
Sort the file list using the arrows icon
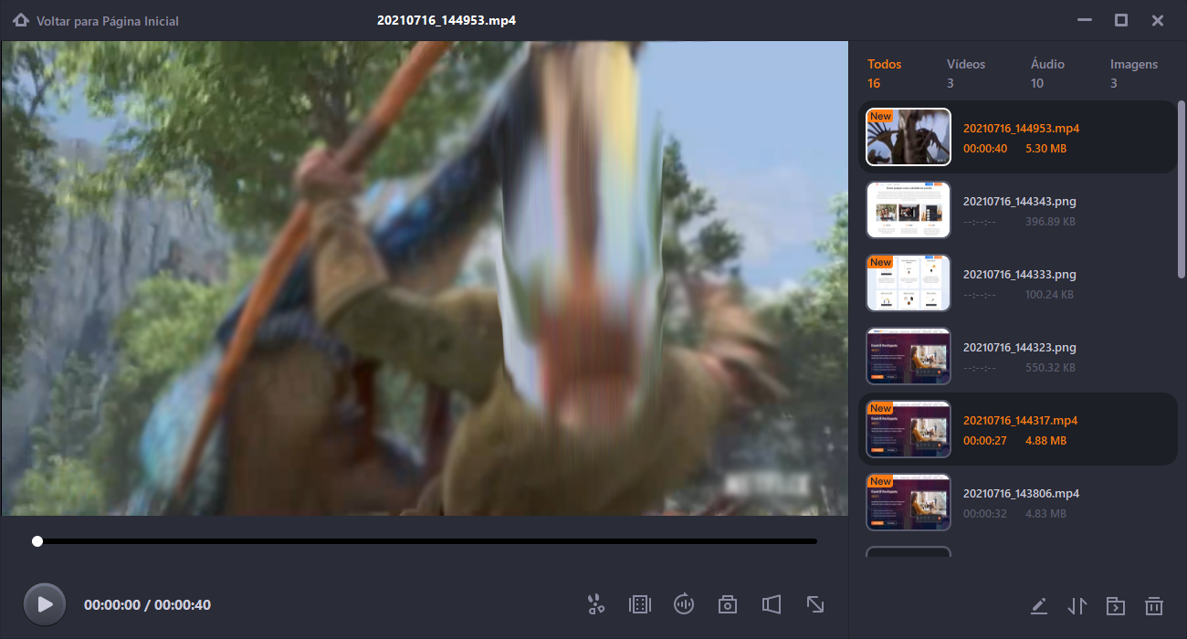(1077, 605)
